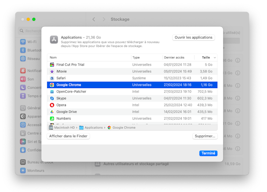Select the Final Cut Pro Trial row name
The height and width of the screenshot is (192, 267).
point(70,65)
